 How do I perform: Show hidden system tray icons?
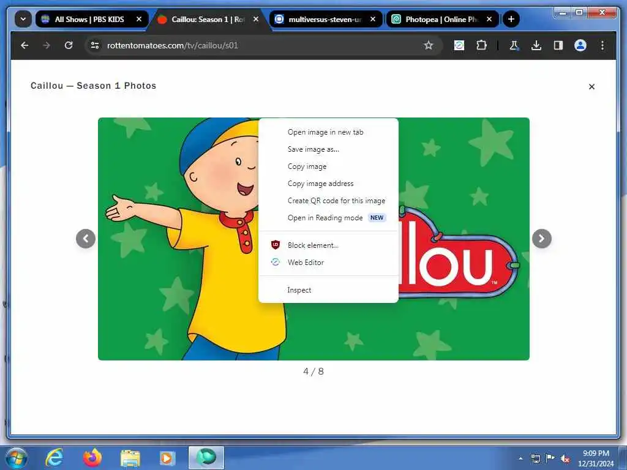520,459
